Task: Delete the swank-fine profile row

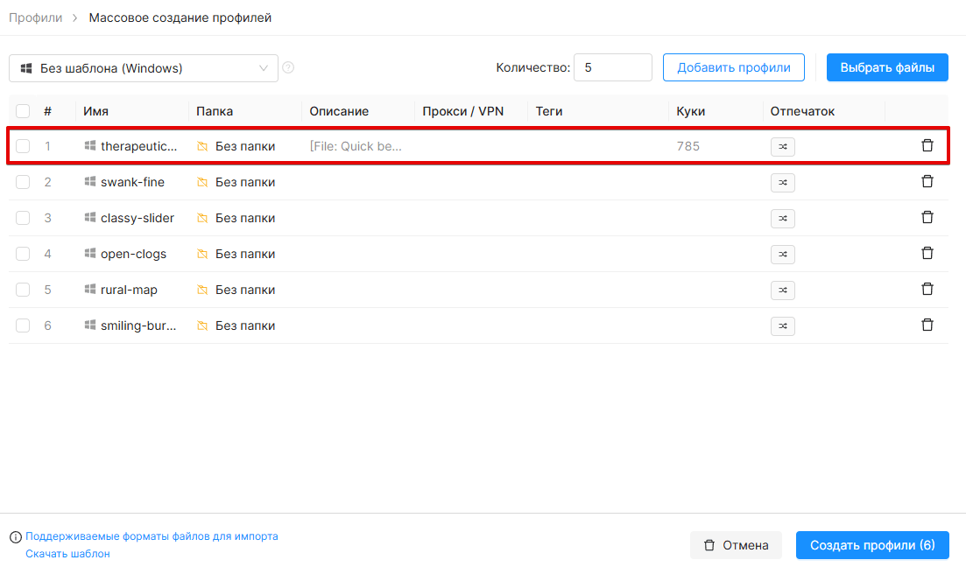Action: (x=927, y=181)
